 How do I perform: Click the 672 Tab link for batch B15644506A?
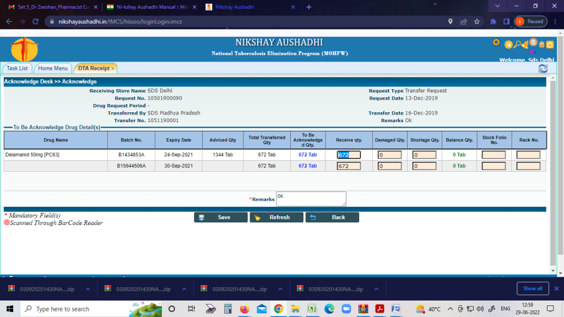click(307, 166)
